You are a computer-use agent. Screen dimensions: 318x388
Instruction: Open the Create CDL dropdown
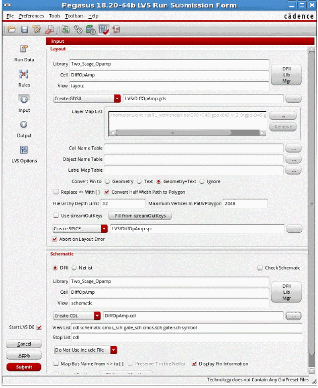pyautogui.click(x=77, y=316)
